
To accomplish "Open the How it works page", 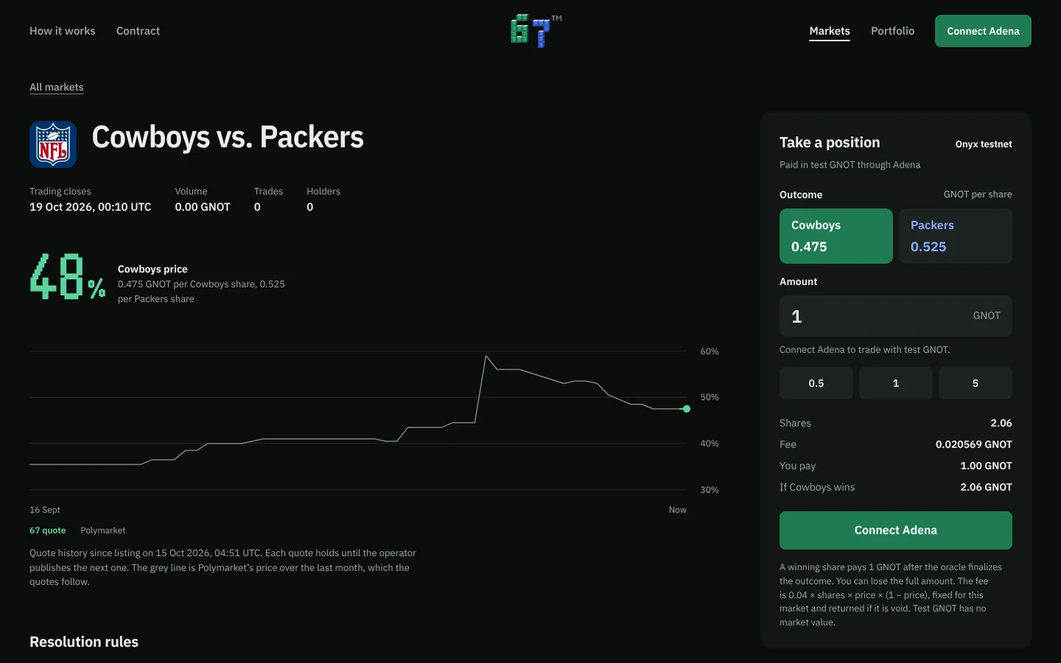I will 63,31.
